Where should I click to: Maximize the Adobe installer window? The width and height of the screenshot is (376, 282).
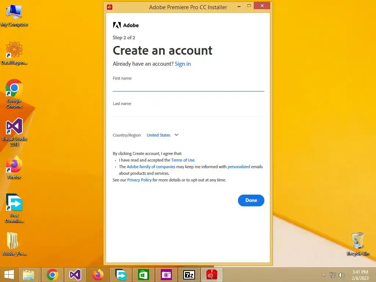pos(249,6)
